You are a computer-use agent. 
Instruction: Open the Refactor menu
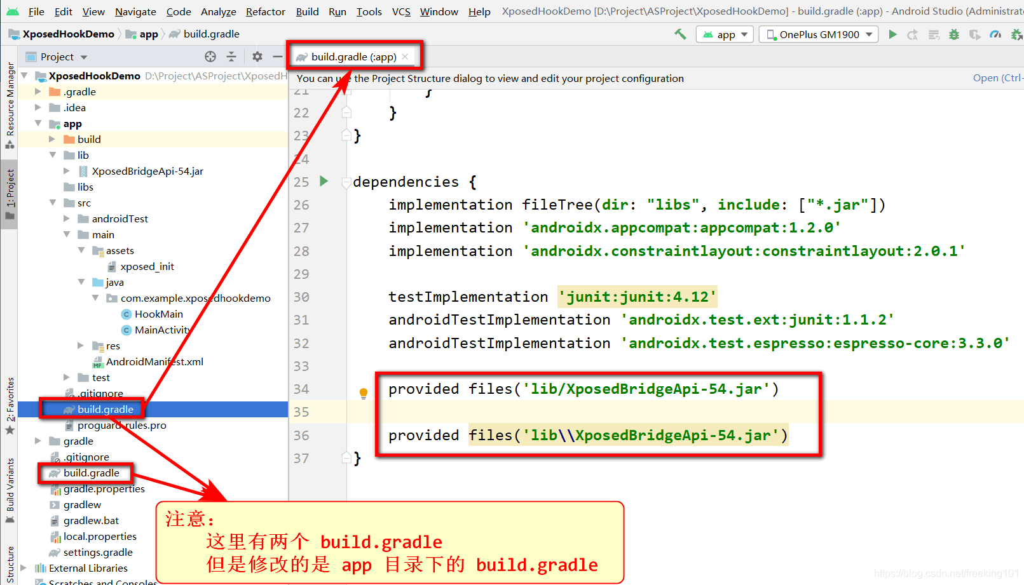(265, 11)
